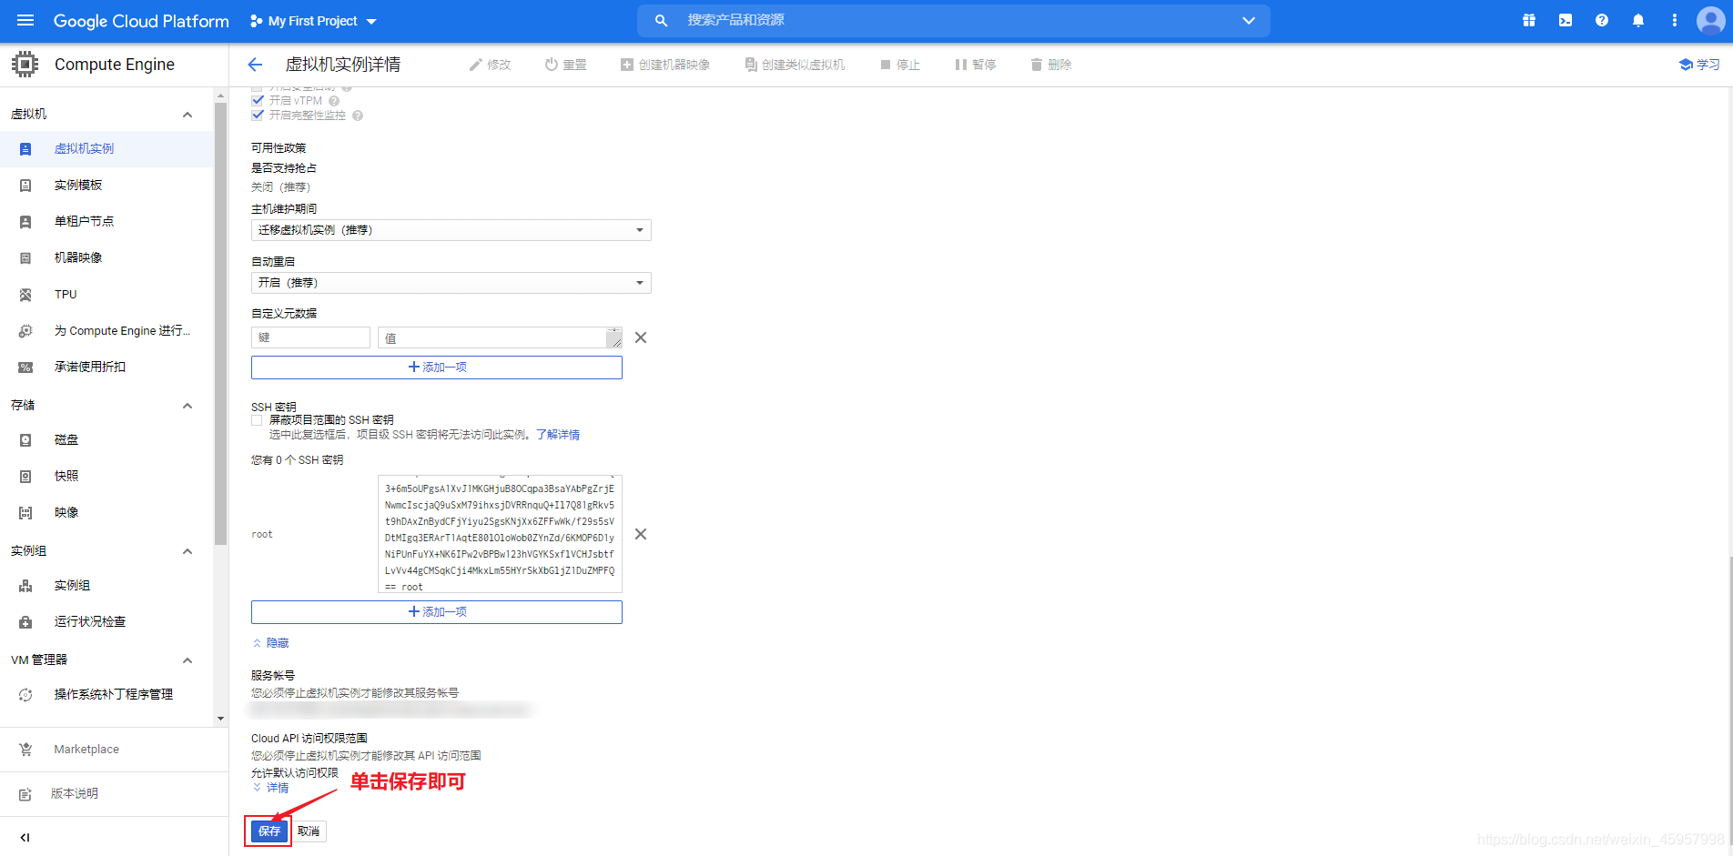Click the 暂停 pause toolbar button

pyautogui.click(x=975, y=65)
